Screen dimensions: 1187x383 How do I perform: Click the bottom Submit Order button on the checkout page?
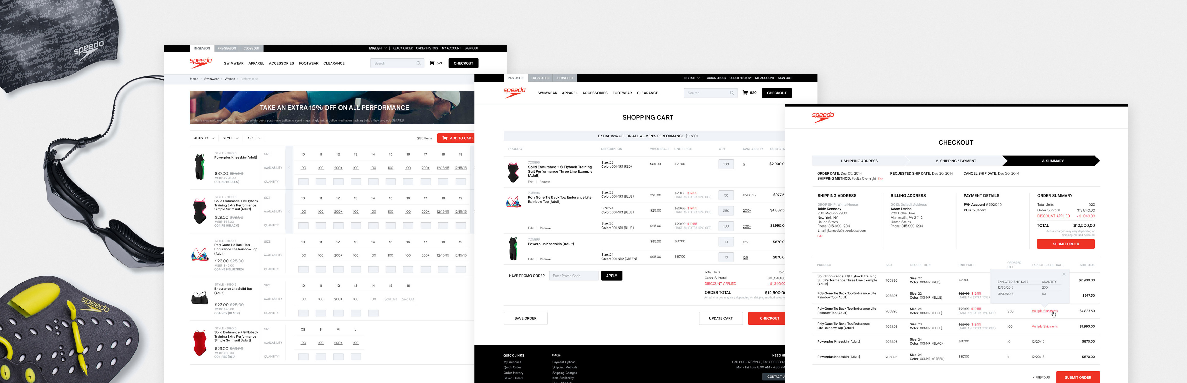point(1078,377)
